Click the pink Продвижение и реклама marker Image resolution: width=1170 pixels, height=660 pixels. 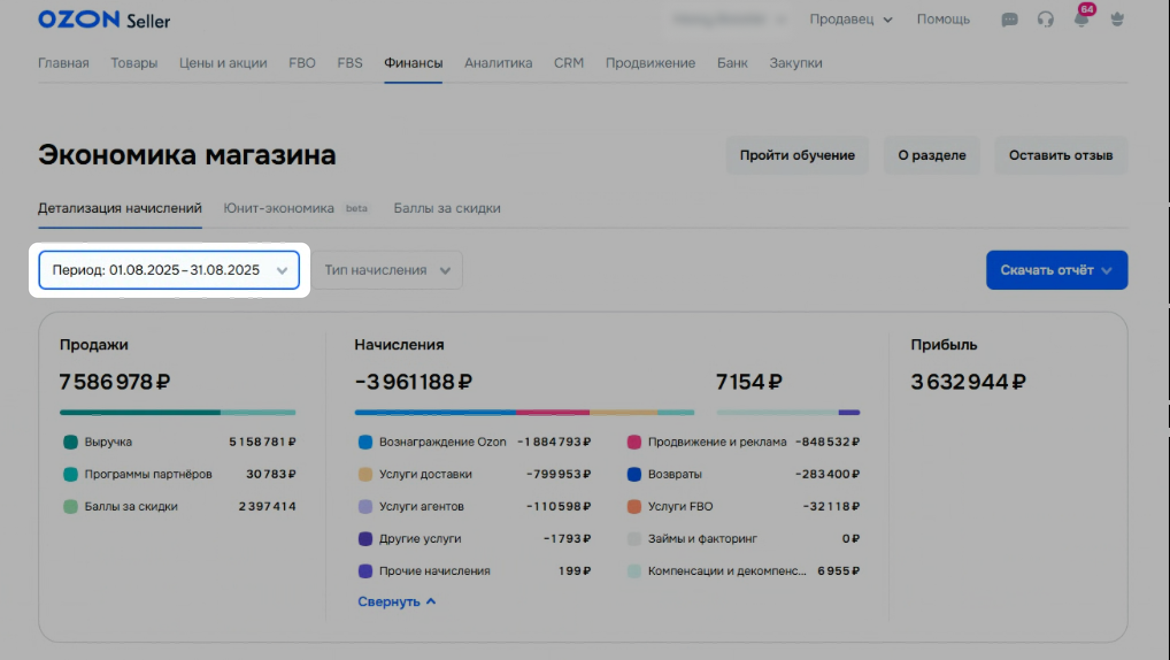[634, 442]
